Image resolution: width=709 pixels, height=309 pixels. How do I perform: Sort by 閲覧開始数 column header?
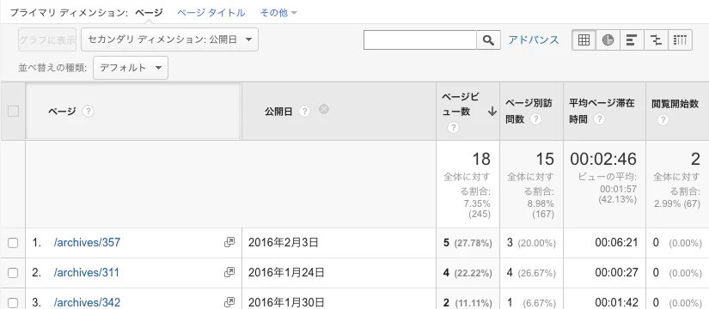677,111
